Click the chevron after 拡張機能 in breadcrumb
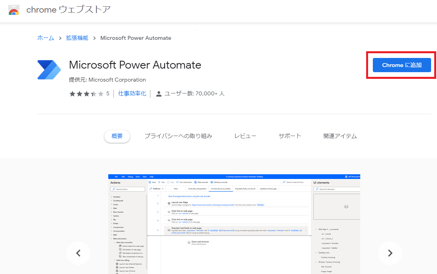The width and height of the screenshot is (437, 274). [94, 38]
